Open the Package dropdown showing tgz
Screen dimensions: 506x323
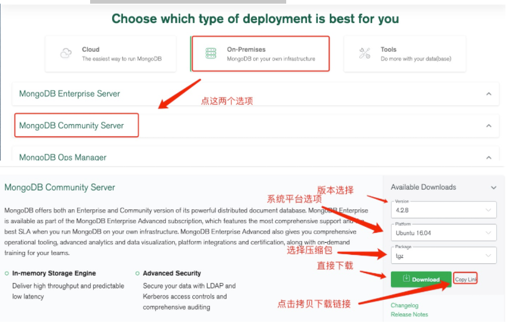[x=444, y=255]
